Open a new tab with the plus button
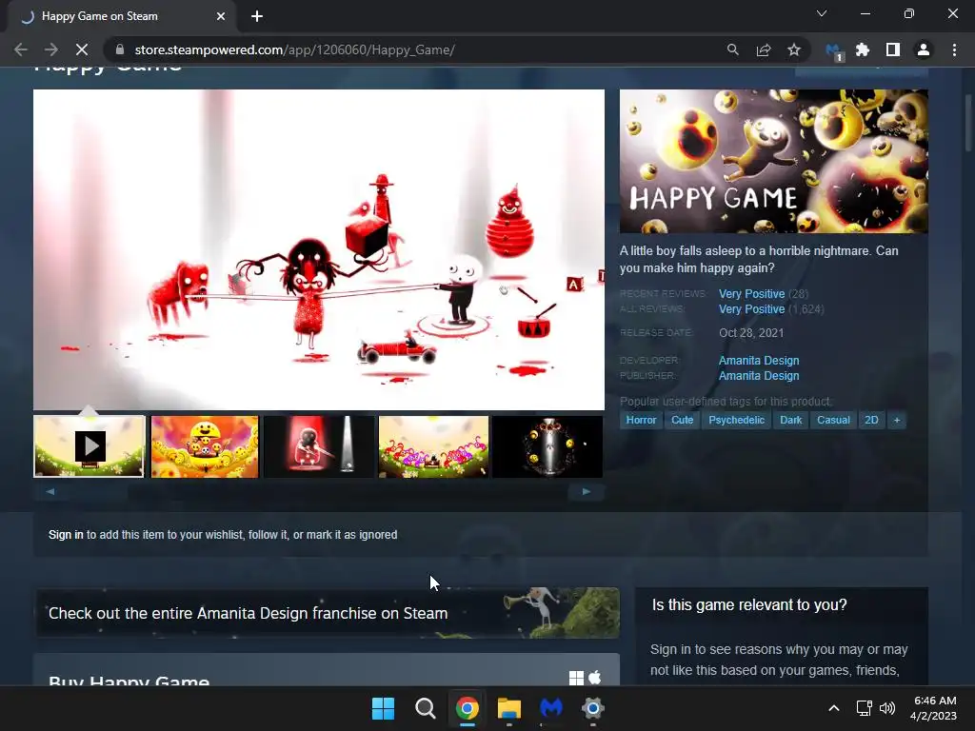 tap(257, 16)
